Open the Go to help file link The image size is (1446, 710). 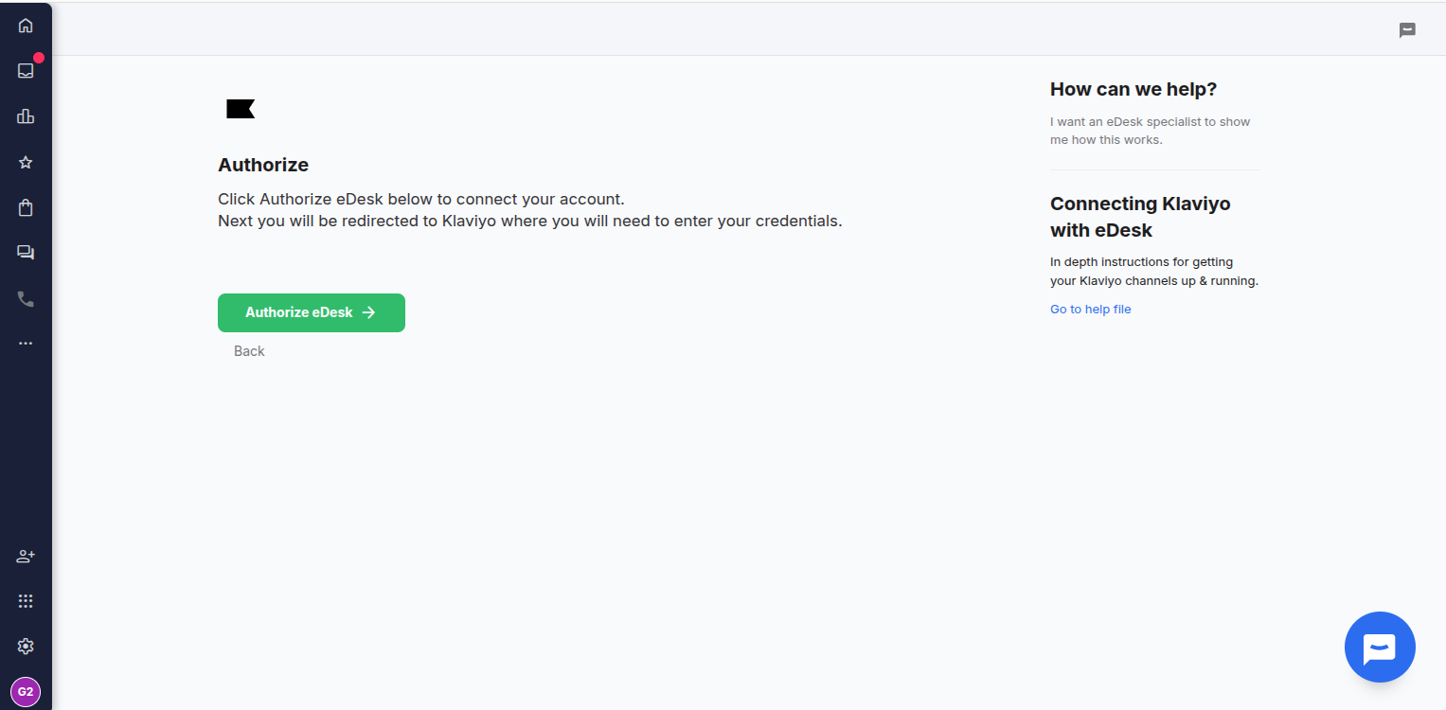click(1090, 309)
